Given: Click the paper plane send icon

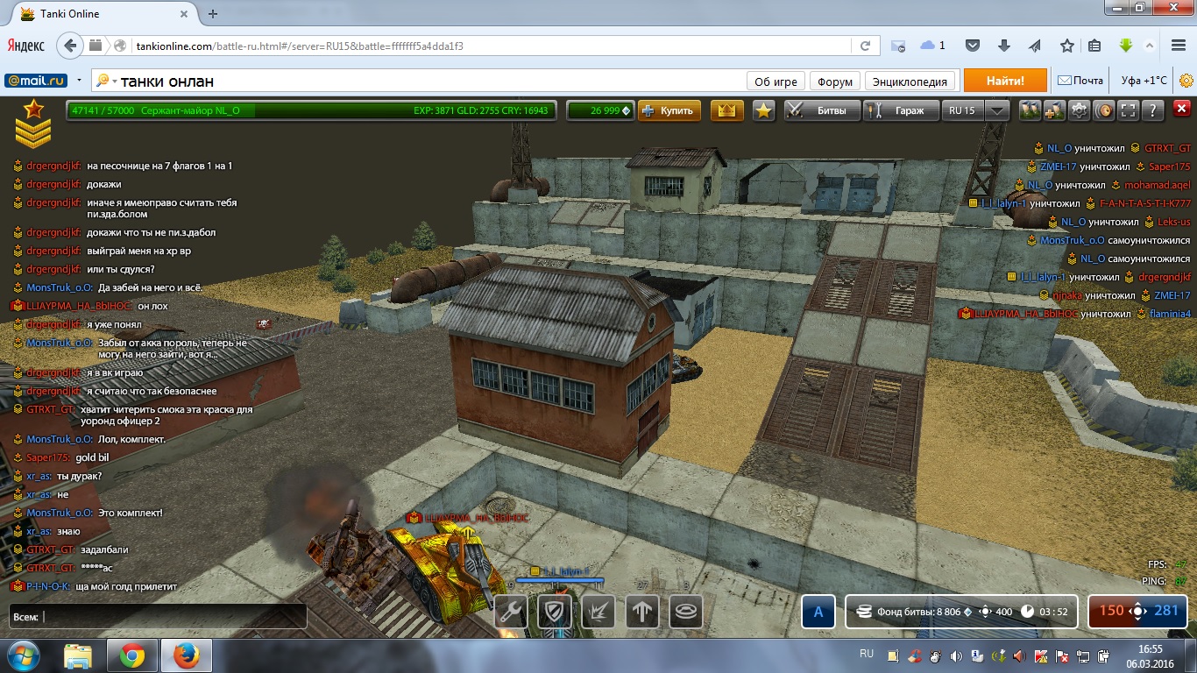Looking at the screenshot, I should coord(1035,46).
